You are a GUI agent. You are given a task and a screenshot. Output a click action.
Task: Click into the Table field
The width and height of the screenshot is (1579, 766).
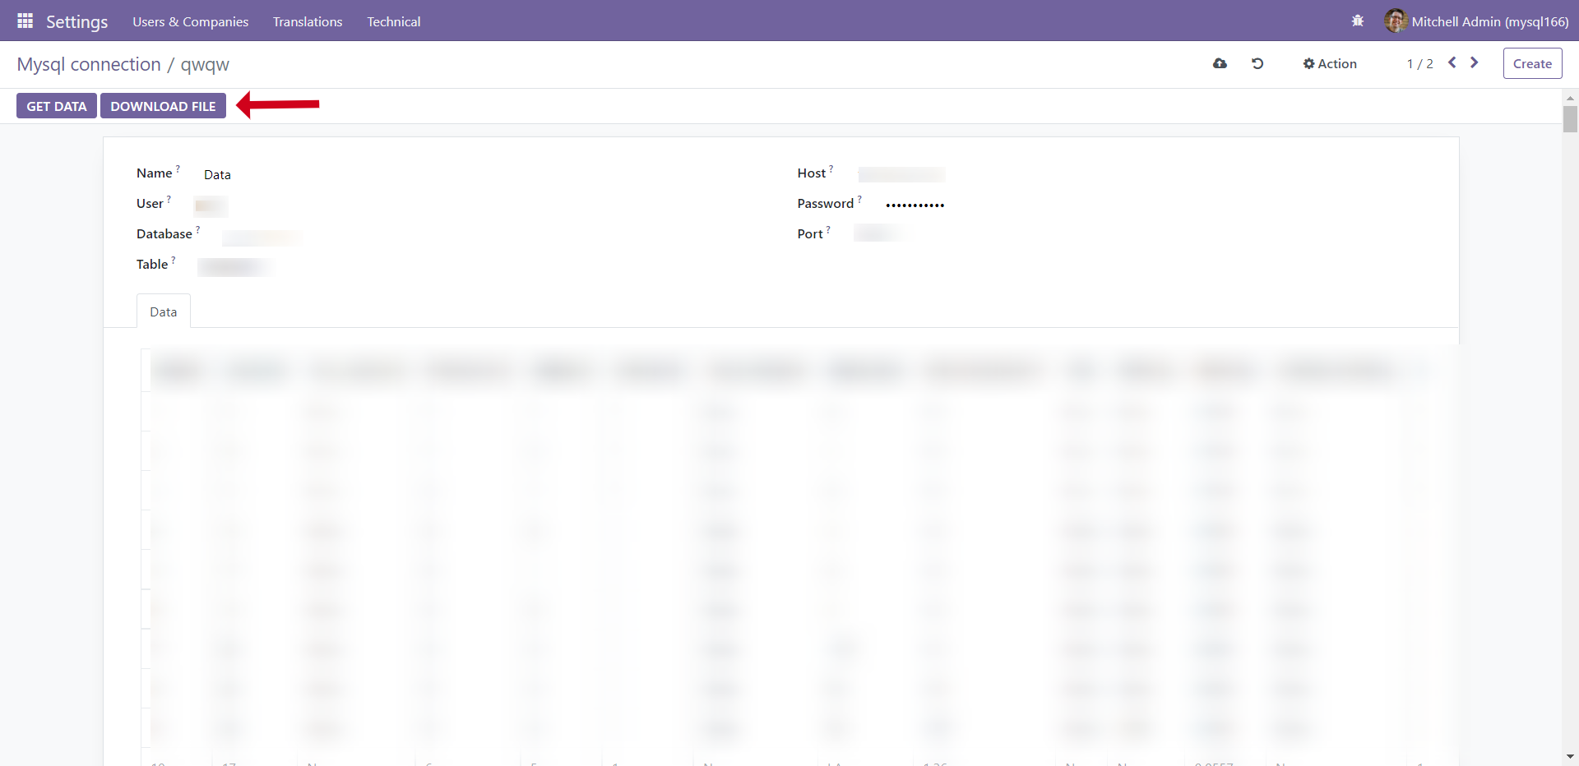pos(235,267)
